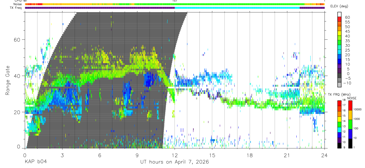Screen dimensions: 365x168
Task: Click the 'Noise' row label at top
Action: pos(18,4)
